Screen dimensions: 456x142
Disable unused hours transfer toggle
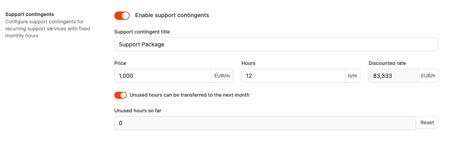tap(121, 95)
